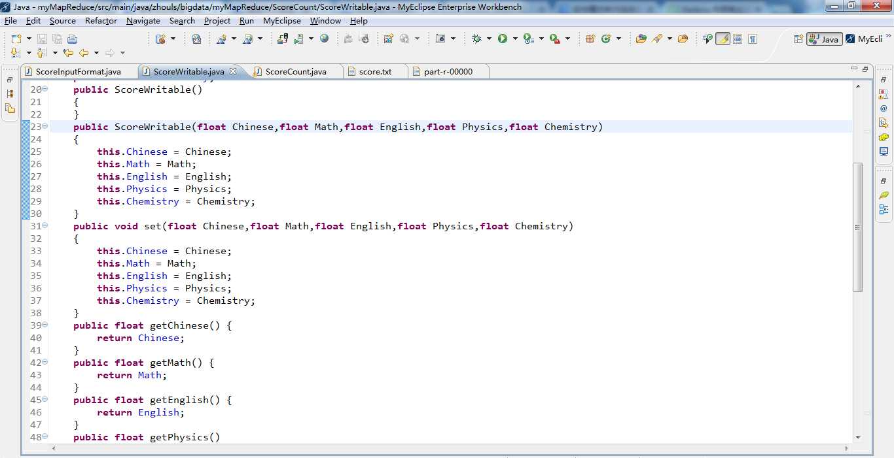Open the Console monitor view icon
This screenshot has height=458, width=894.
[x=884, y=151]
